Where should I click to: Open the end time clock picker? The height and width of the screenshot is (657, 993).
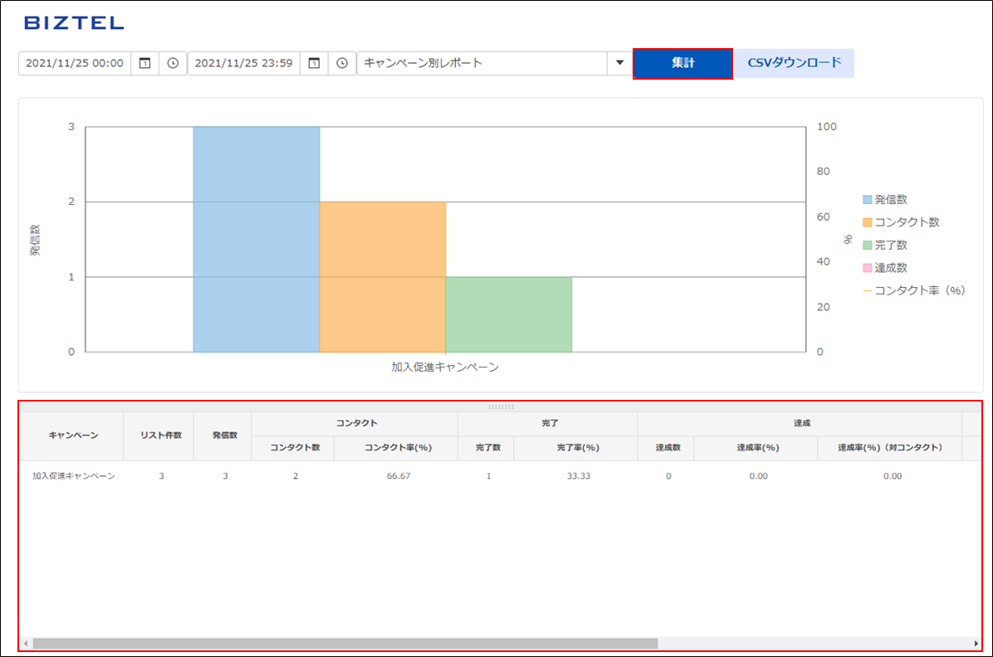click(342, 63)
